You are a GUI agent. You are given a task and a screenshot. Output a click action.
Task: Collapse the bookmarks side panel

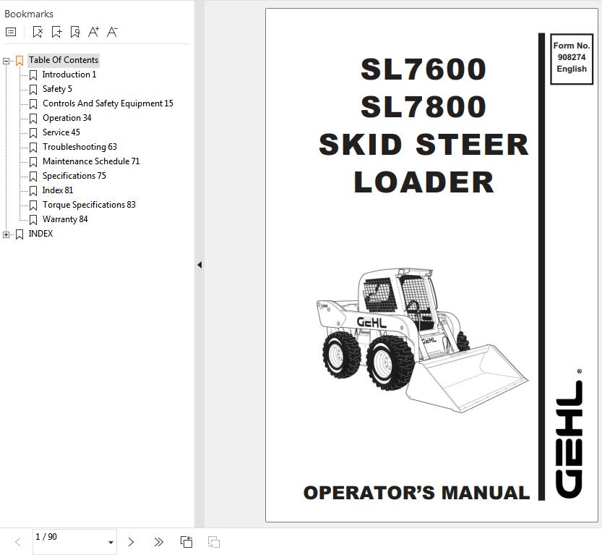[x=199, y=265]
